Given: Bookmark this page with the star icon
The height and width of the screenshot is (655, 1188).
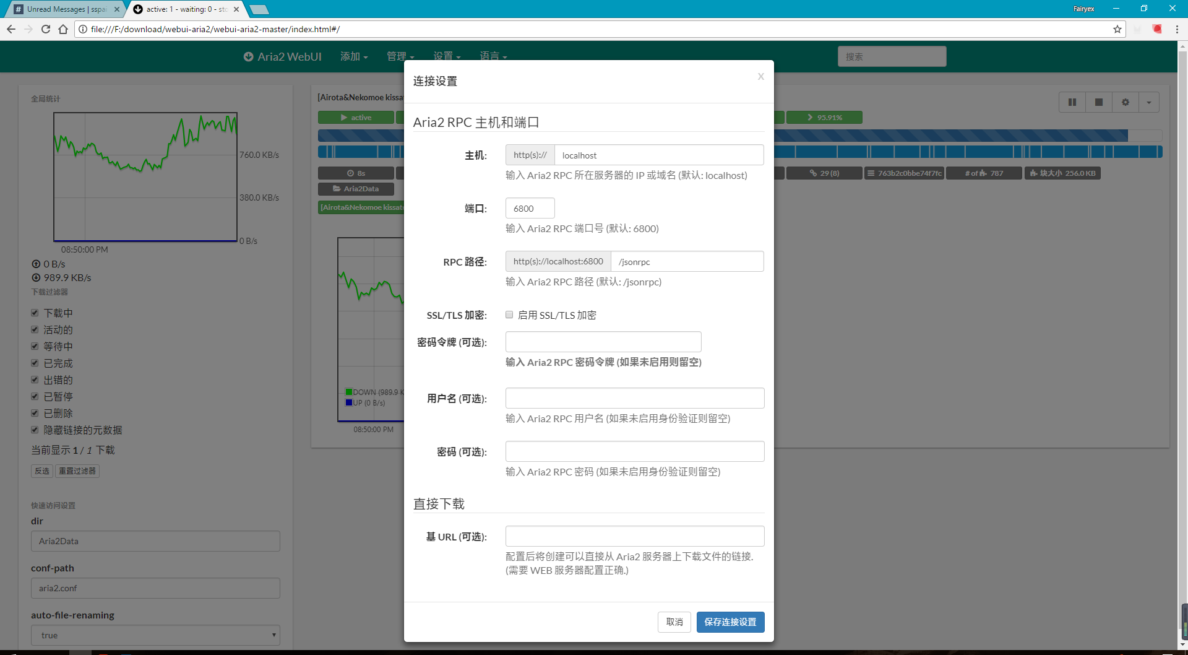Looking at the screenshot, I should click(1117, 29).
